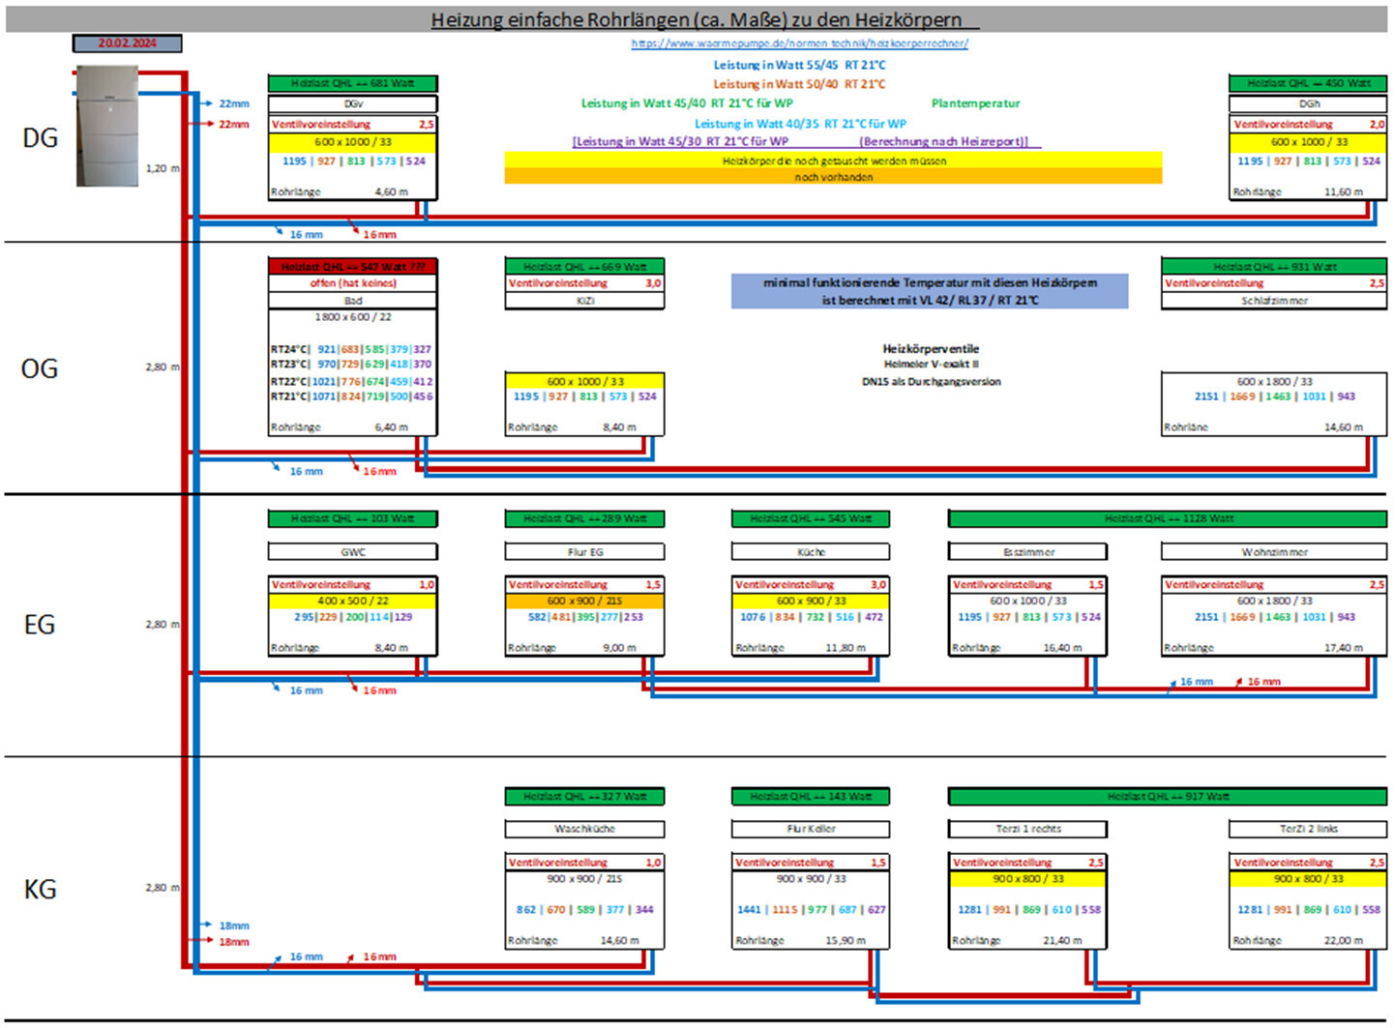Screen dimensions: 1395x1028
Task: Click the Heizlast QHL 1128 Watt header
Action: tap(1168, 519)
